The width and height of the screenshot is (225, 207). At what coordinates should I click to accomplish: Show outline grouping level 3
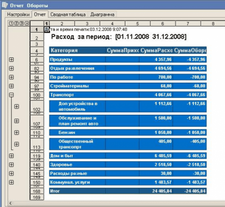click(x=21, y=23)
